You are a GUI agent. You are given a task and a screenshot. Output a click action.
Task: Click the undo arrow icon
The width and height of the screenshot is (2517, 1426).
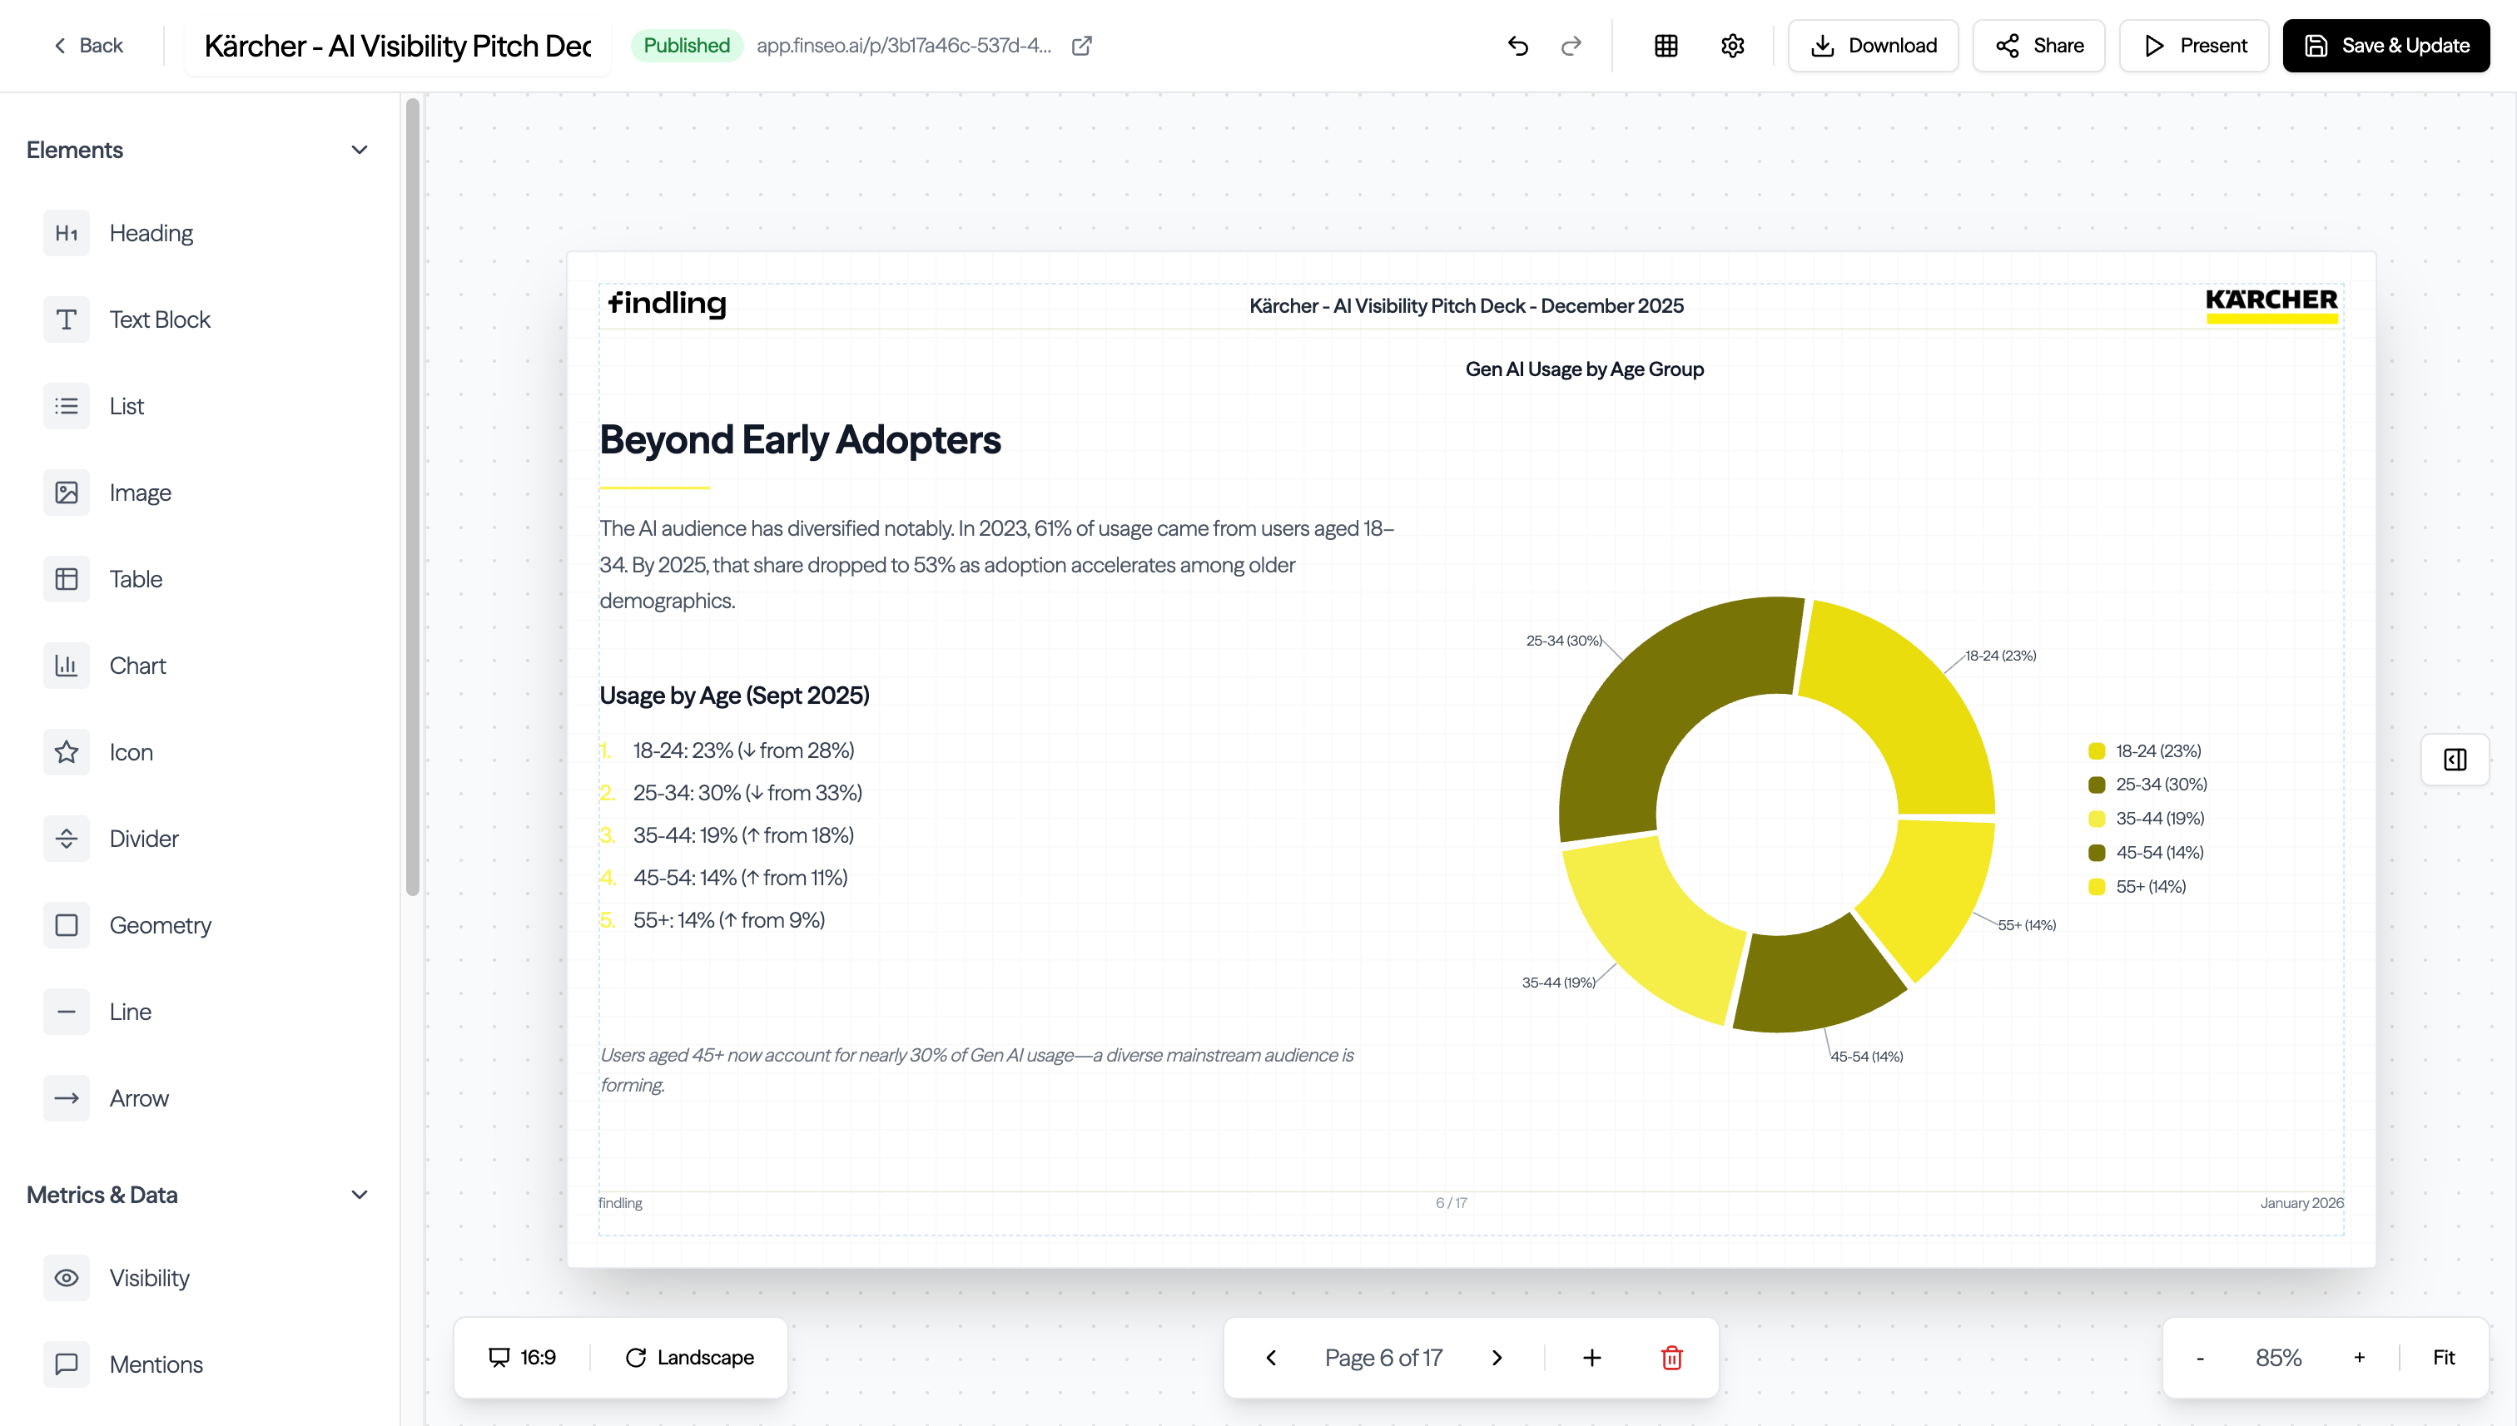pyautogui.click(x=1517, y=46)
